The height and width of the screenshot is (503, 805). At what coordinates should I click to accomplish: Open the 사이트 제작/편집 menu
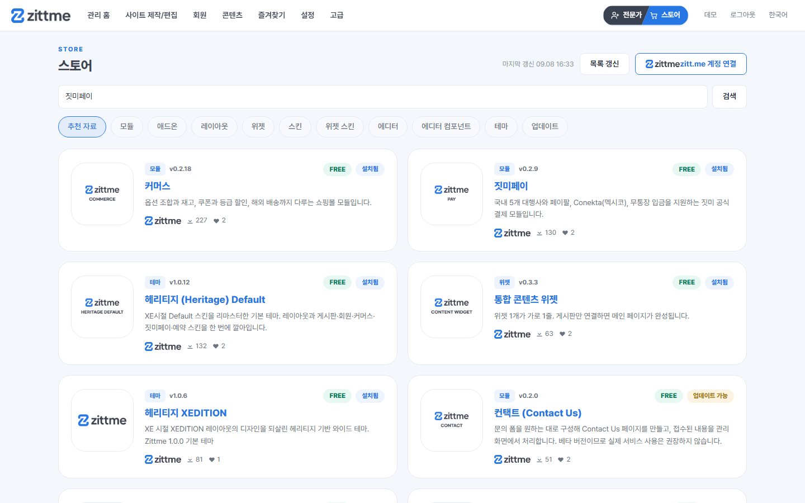[151, 15]
